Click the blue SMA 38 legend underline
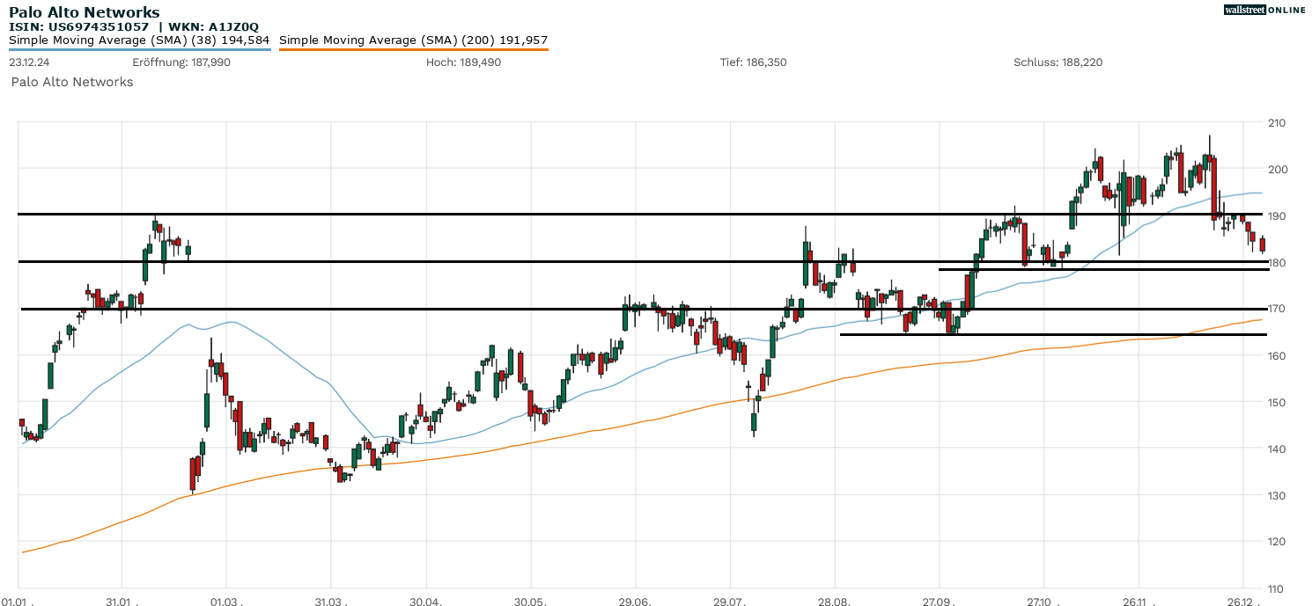Image resolution: width=1312 pixels, height=606 pixels. (139, 50)
